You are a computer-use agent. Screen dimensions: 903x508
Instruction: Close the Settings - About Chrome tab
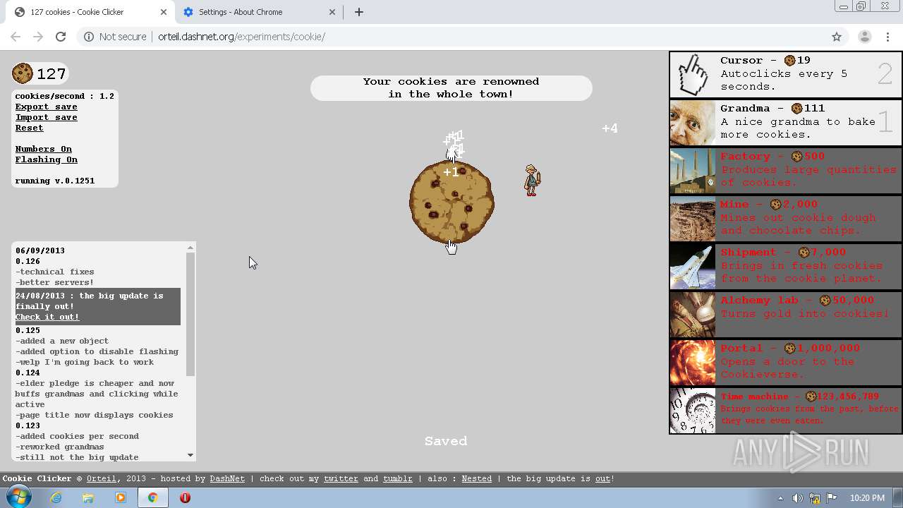(332, 12)
